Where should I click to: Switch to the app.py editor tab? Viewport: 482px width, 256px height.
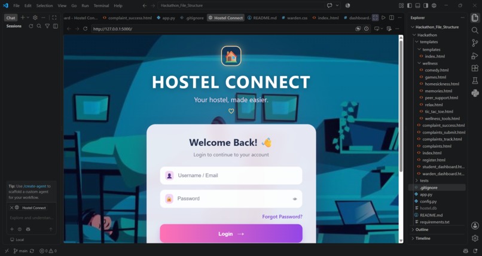166,18
